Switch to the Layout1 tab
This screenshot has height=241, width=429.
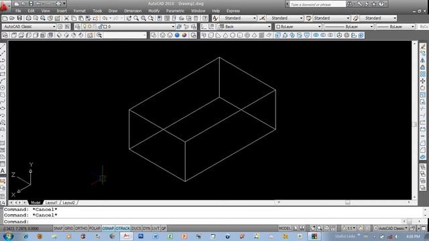[x=52, y=203]
